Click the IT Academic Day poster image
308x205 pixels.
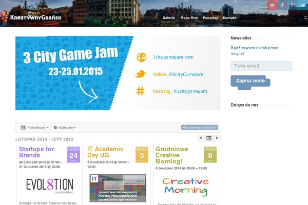coord(118,188)
